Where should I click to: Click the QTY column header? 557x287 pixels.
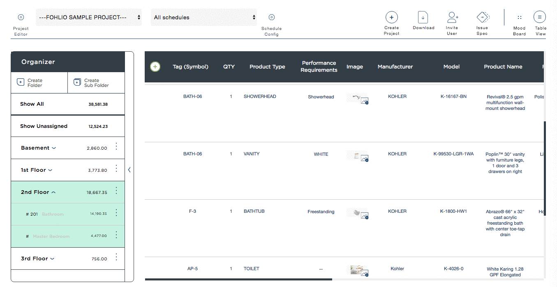click(229, 67)
